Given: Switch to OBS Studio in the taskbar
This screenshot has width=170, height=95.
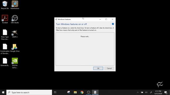Looking at the screenshot, I should tap(88, 92).
